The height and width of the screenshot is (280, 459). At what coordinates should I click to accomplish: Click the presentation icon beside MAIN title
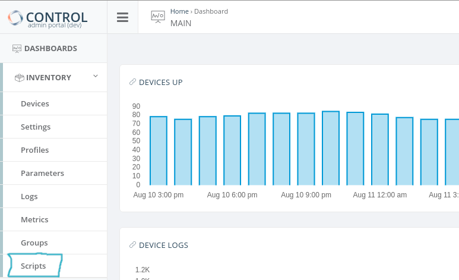click(157, 17)
